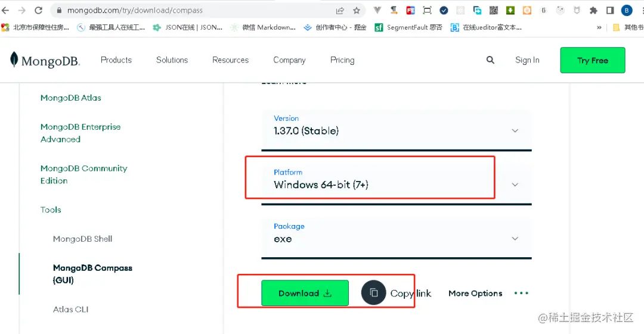Select Tools in the sidebar
The height and width of the screenshot is (334, 644).
click(x=51, y=210)
